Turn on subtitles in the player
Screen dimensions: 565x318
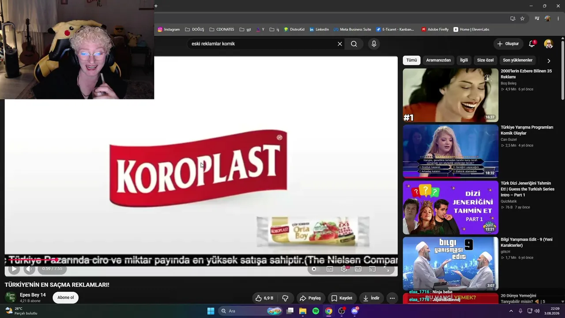(330, 269)
